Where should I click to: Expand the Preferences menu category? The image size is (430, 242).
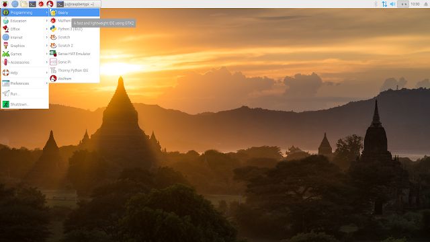coord(25,83)
